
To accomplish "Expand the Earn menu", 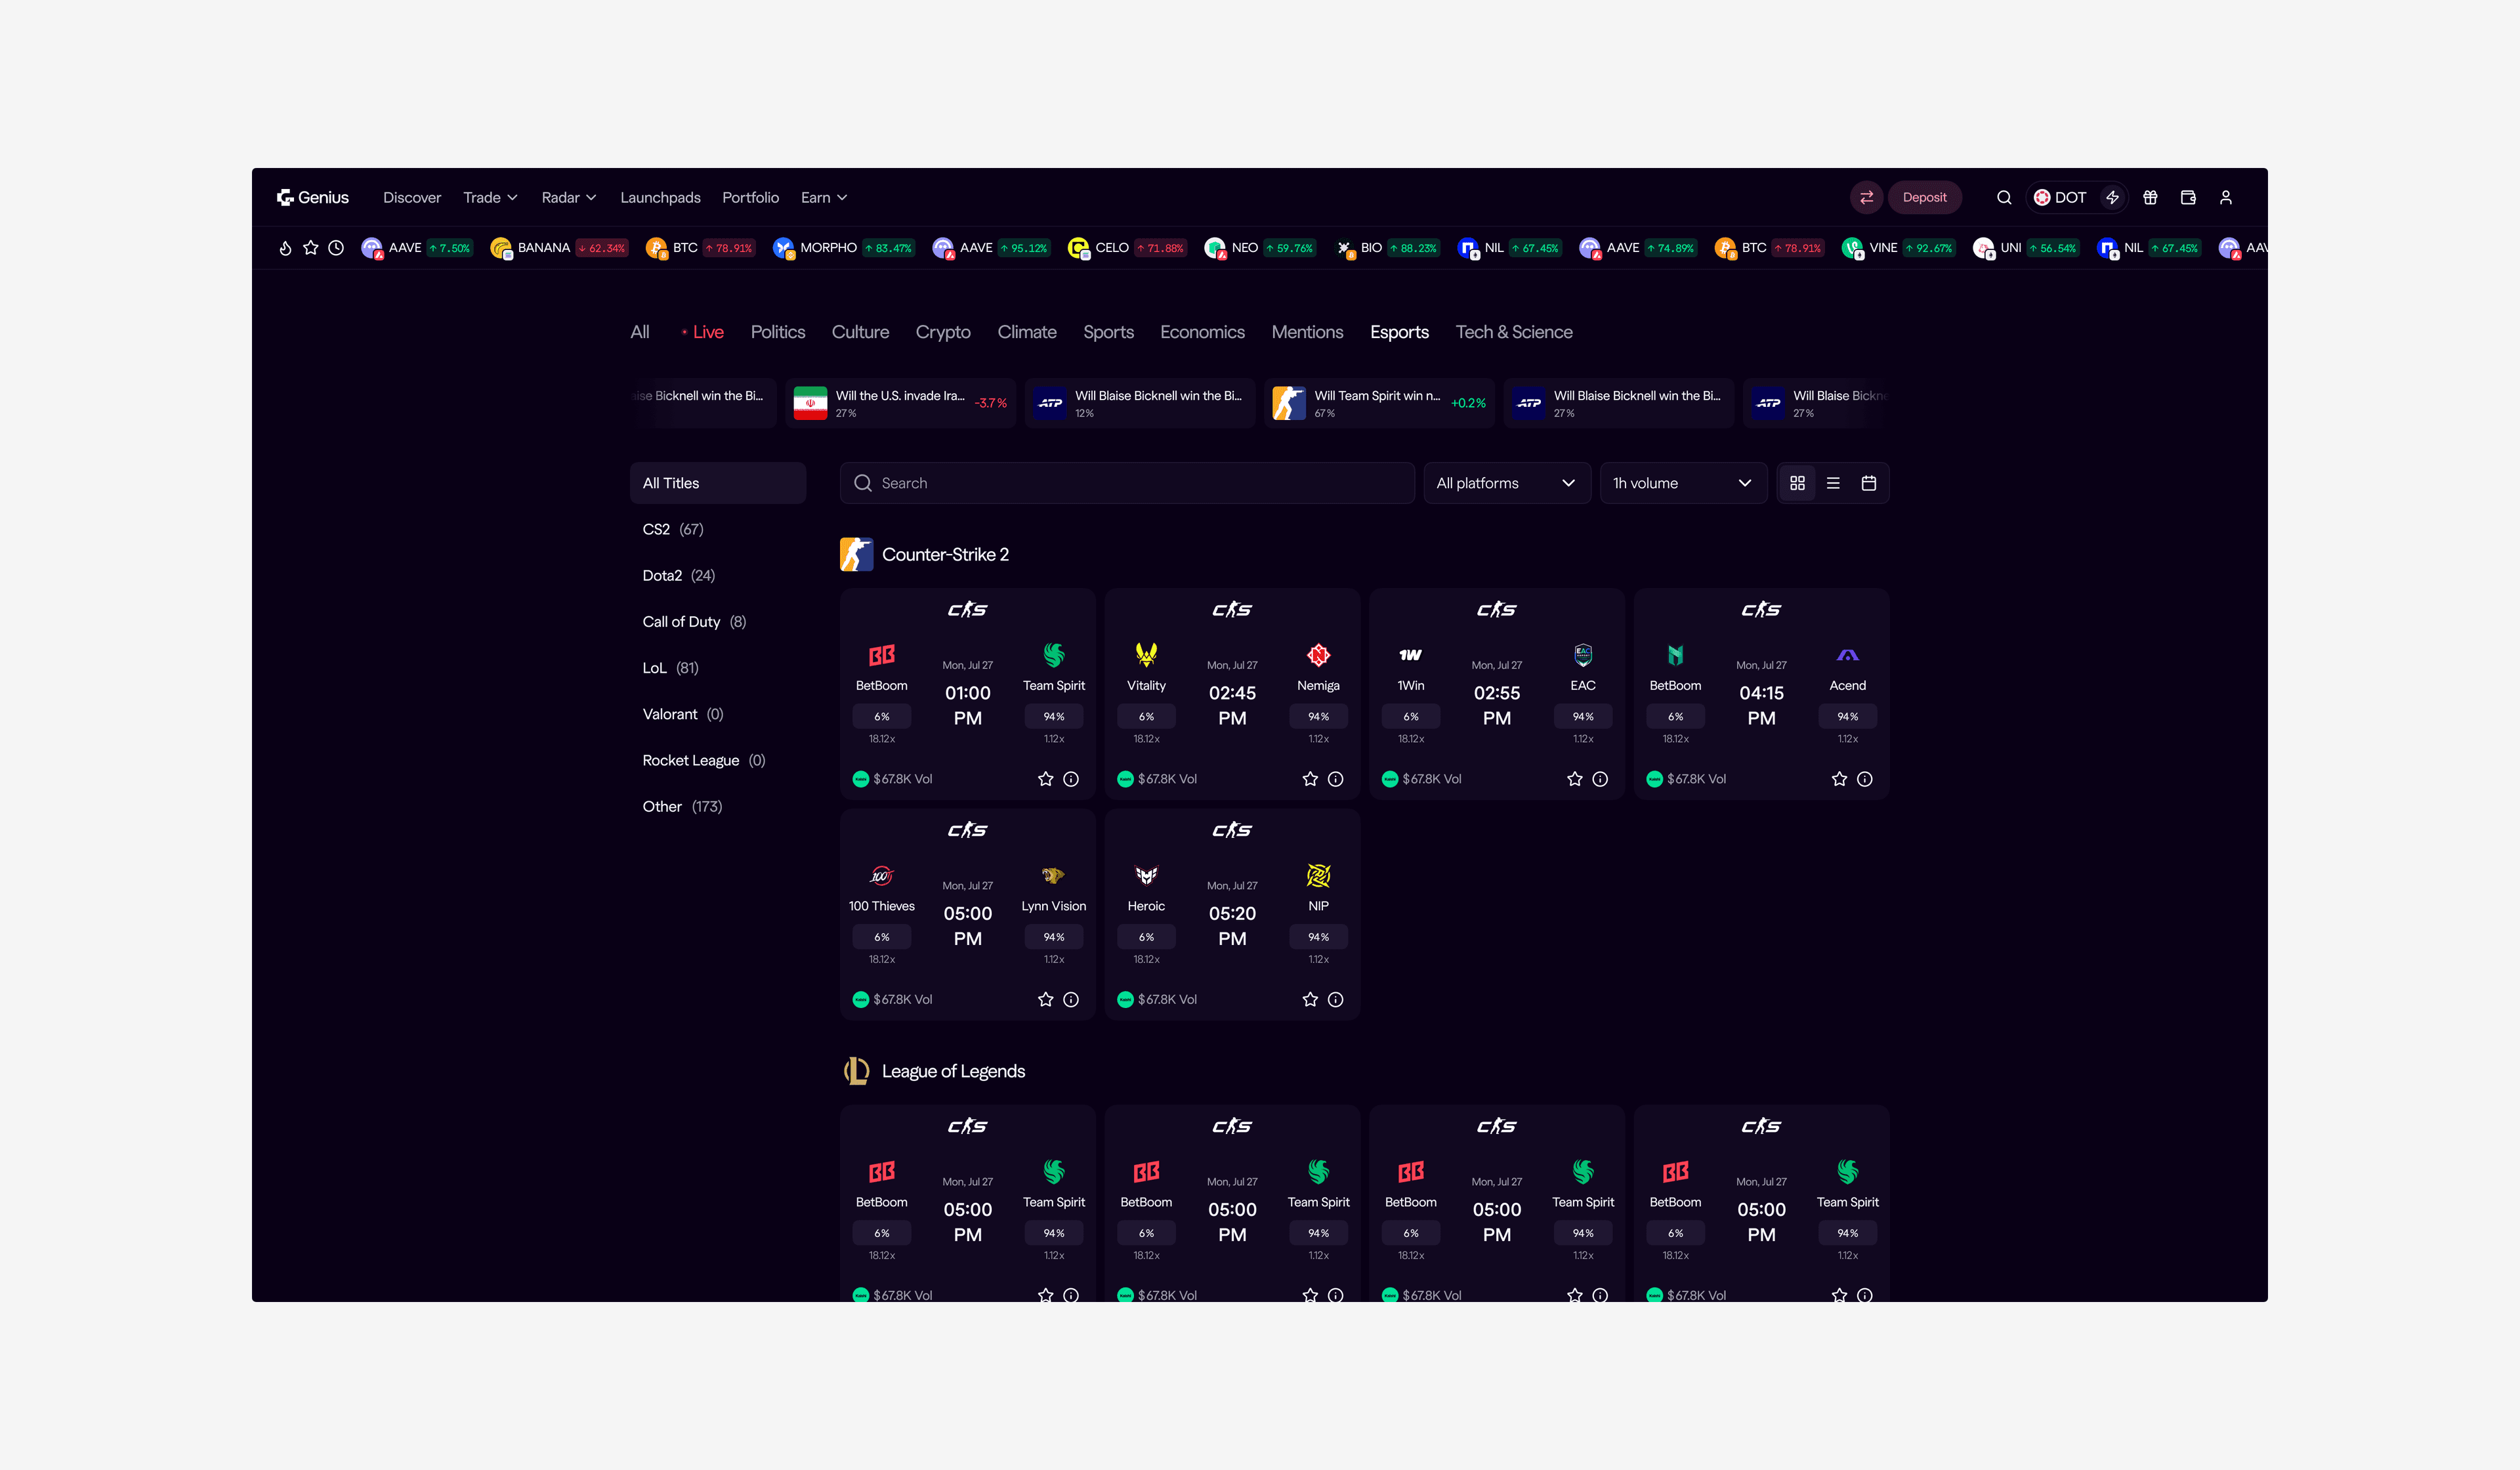I will [x=824, y=197].
